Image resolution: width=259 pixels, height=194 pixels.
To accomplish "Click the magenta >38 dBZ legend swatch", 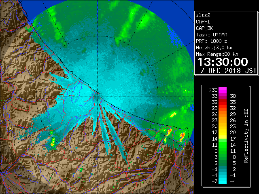I will coord(223,90).
